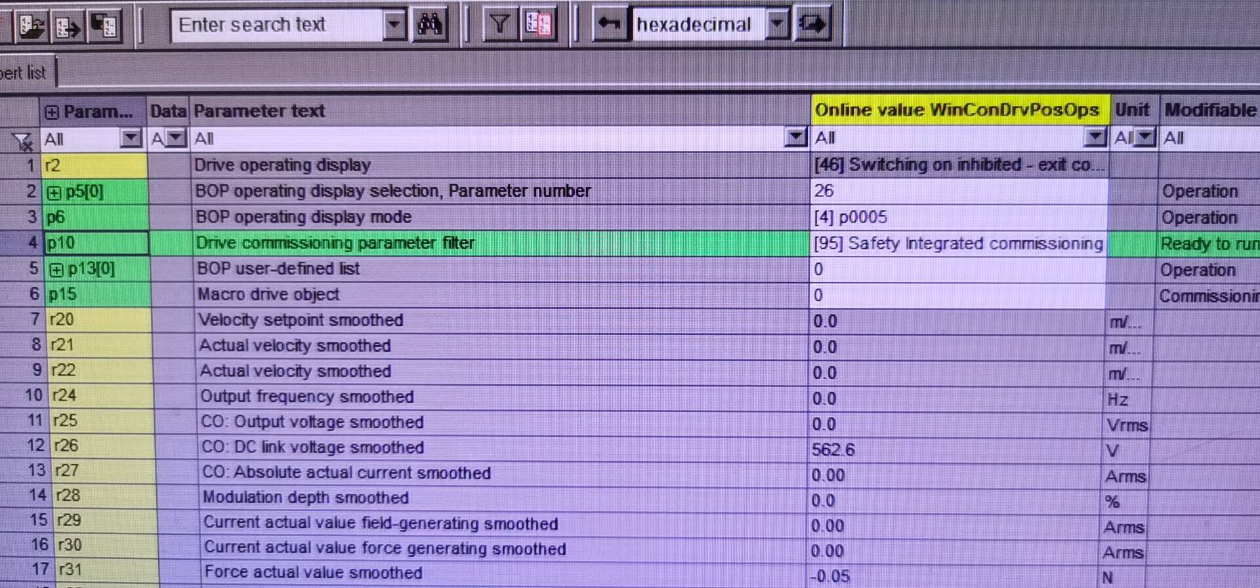Click 'CO: Absolute actual current smoothed' text
The height and width of the screenshot is (588, 1260).
(346, 472)
